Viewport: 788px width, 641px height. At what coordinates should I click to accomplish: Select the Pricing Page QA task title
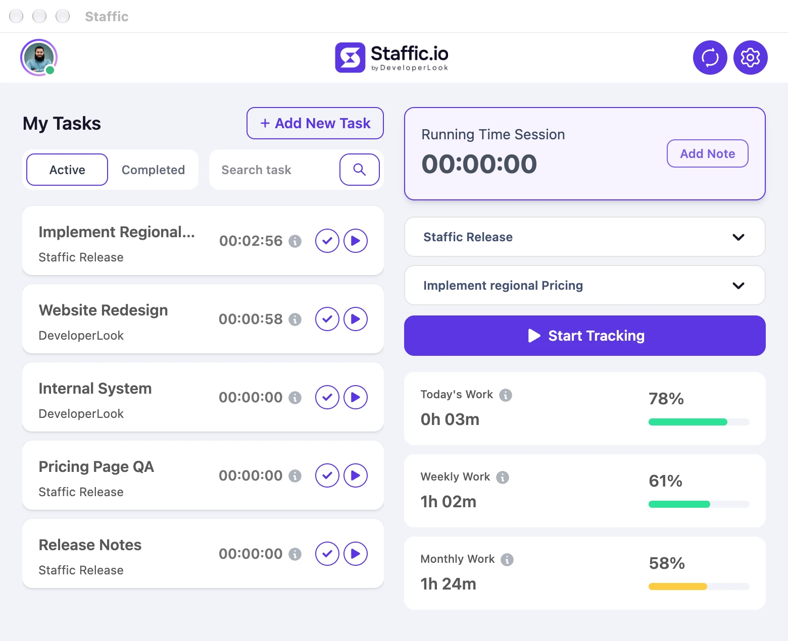click(96, 466)
